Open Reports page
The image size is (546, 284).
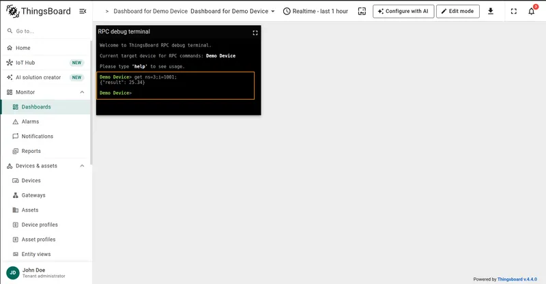click(x=46, y=151)
